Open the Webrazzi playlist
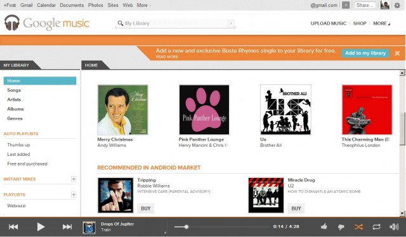This screenshot has width=406, height=237. point(16,206)
